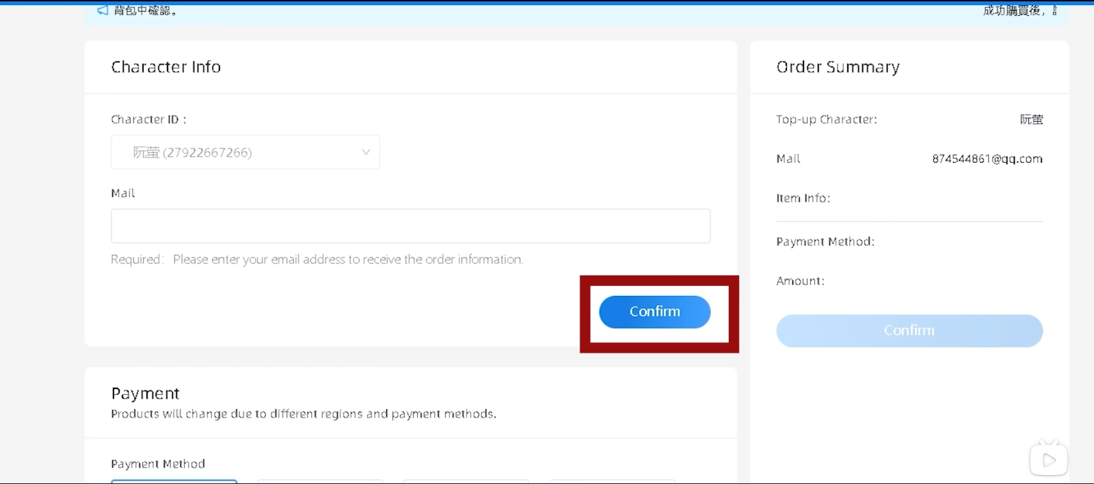Click the megaphone announcement icon
Image resolution: width=1094 pixels, height=484 pixels.
pyautogui.click(x=103, y=10)
